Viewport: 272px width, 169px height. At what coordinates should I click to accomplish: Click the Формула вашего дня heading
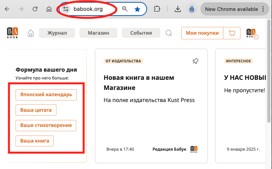pyautogui.click(x=46, y=70)
